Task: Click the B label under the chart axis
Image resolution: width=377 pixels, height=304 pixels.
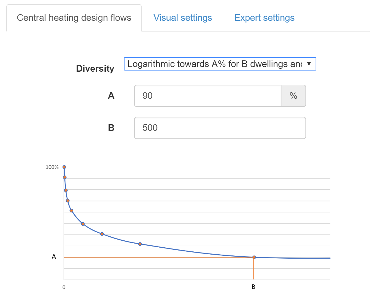Action: click(253, 287)
